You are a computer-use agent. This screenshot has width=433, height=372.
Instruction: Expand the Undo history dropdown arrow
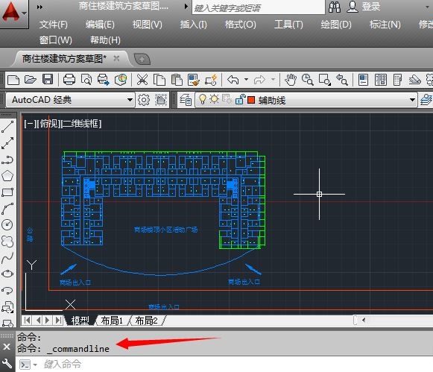coord(246,80)
